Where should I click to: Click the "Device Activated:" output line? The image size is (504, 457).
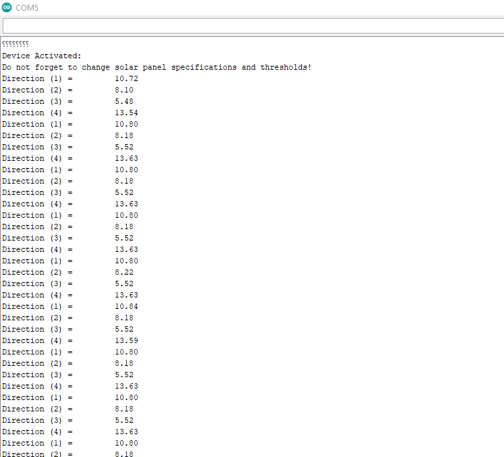(x=42, y=56)
